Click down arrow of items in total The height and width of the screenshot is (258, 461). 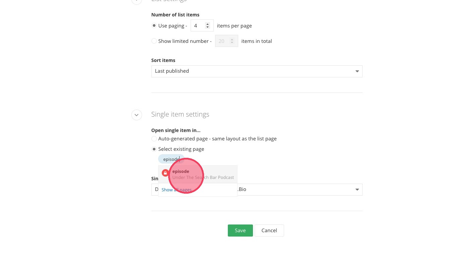click(232, 43)
